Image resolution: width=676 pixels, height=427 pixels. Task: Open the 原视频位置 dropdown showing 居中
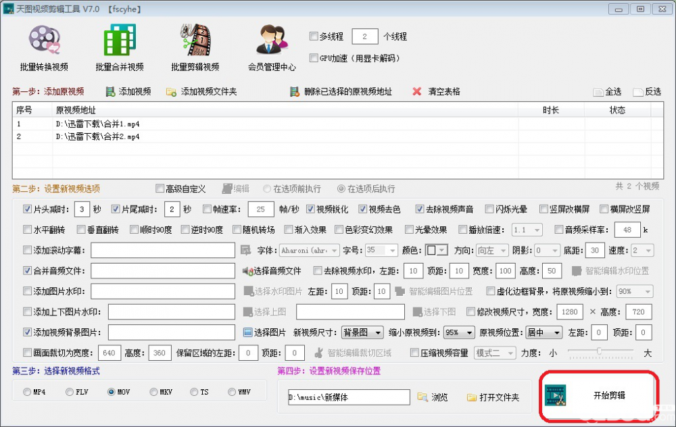coord(544,332)
